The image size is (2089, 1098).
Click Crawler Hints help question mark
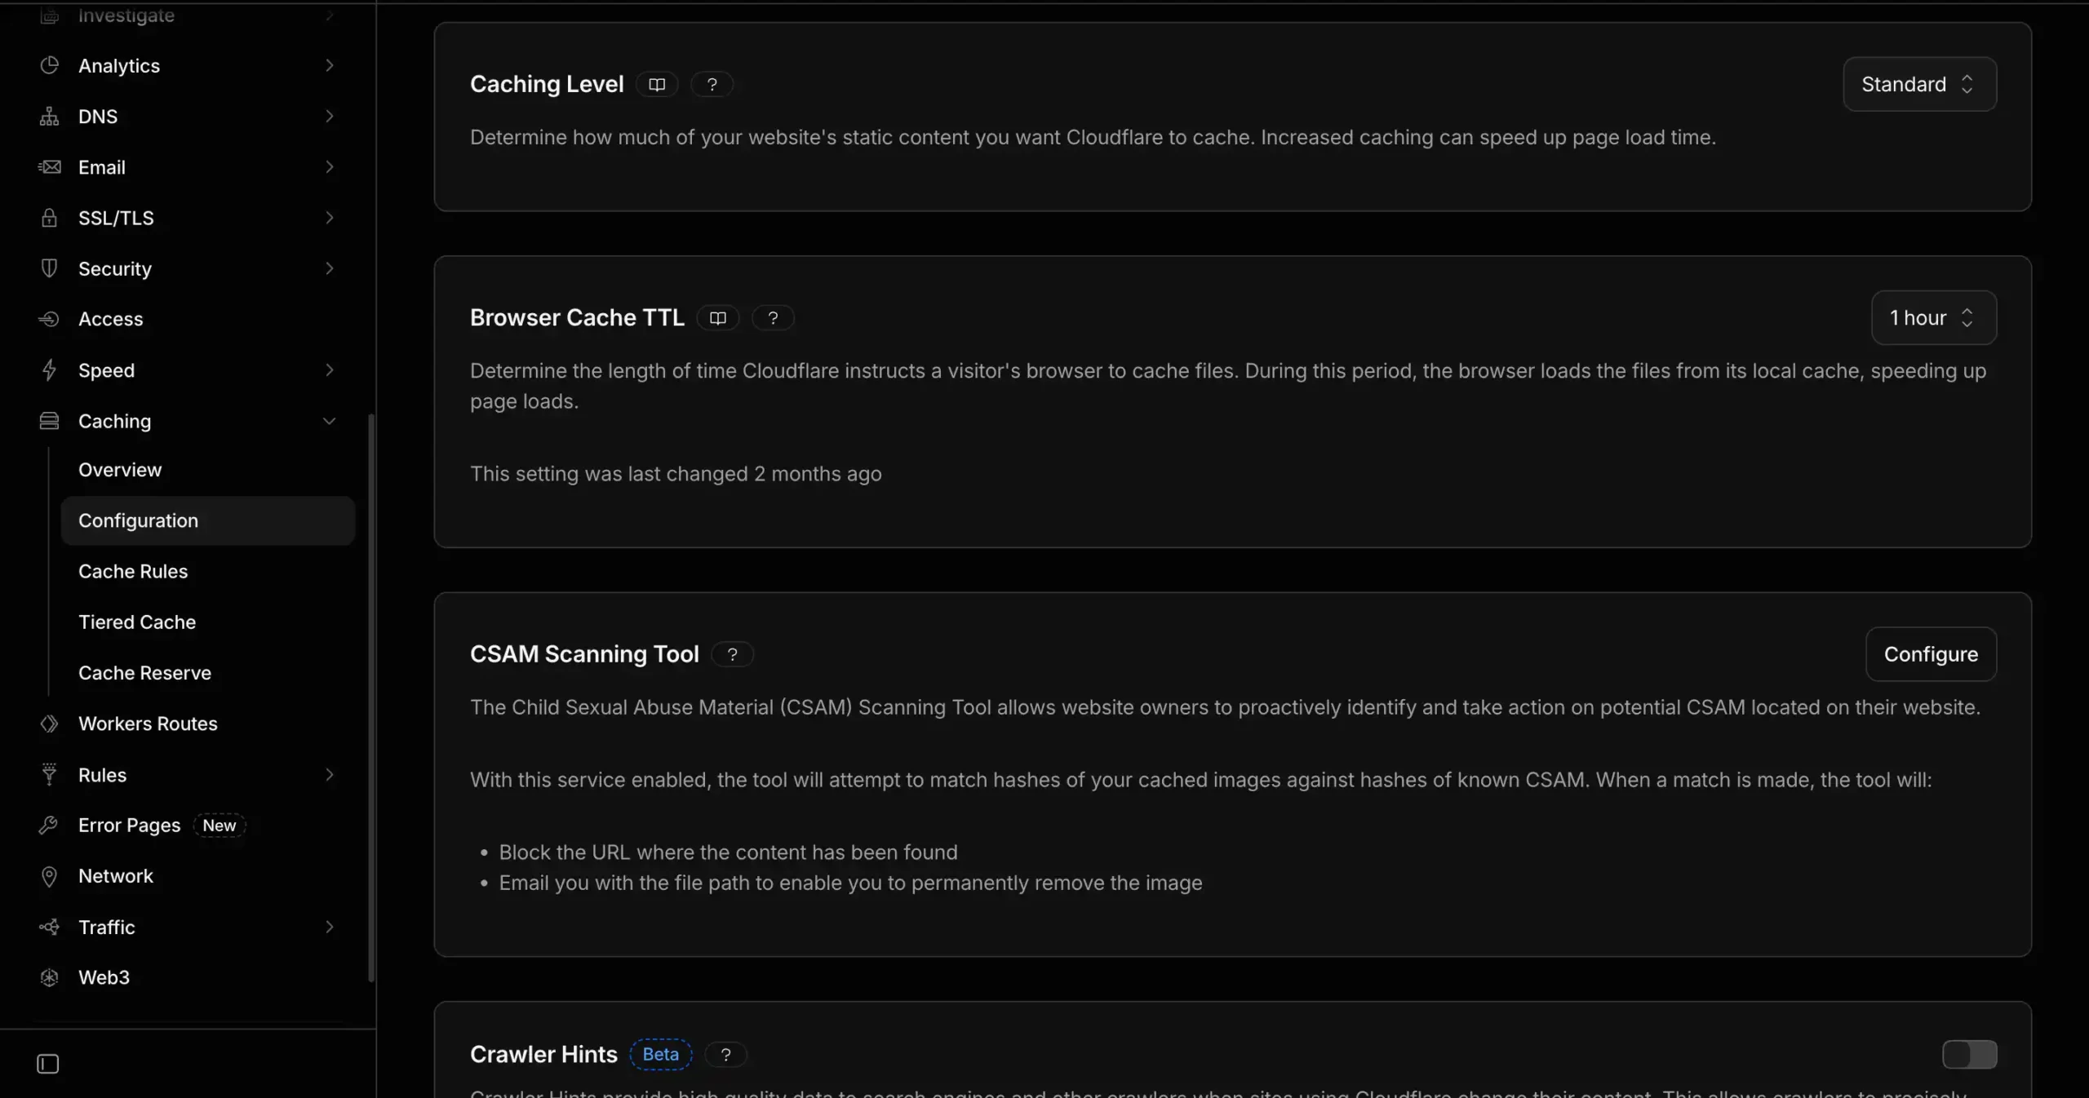(725, 1054)
